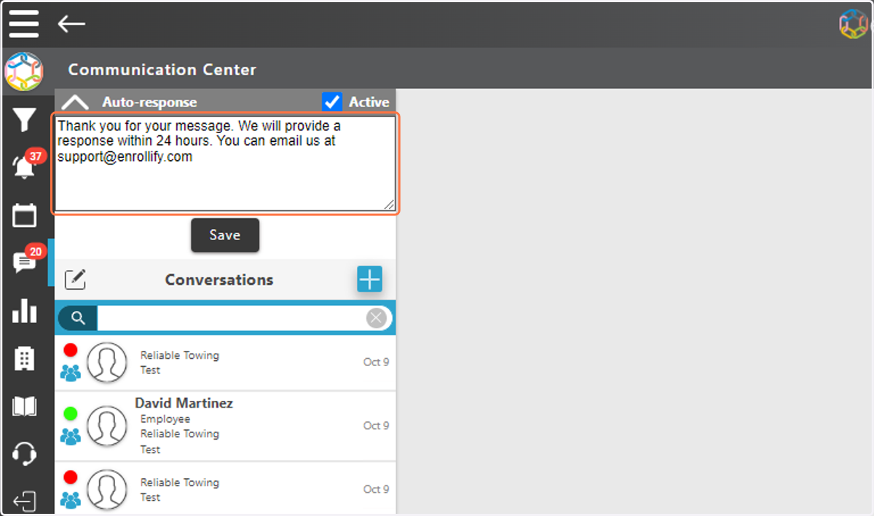Image resolution: width=874 pixels, height=516 pixels.
Task: Click into the auto-response message text area
Action: [x=225, y=164]
